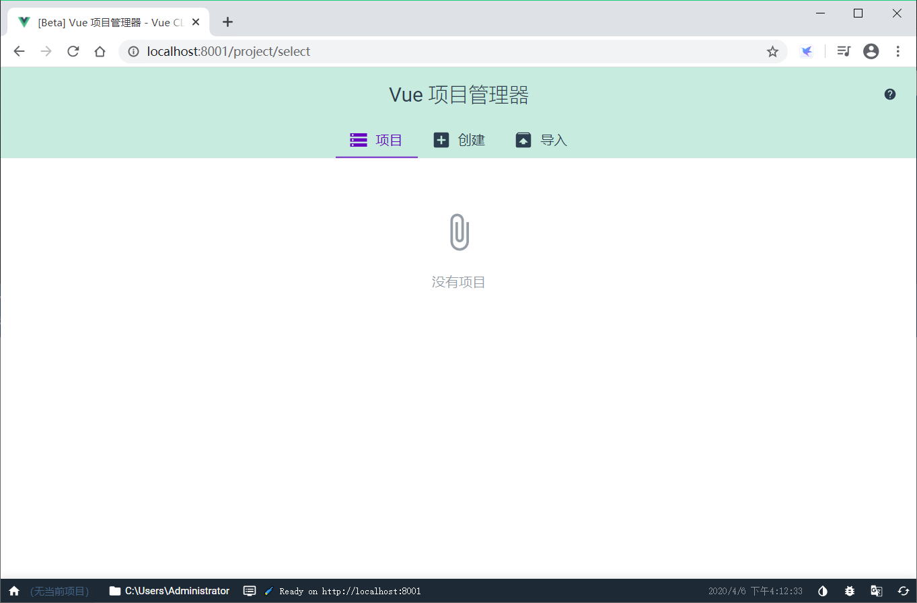Click the Ready on http://localhost:8001 message
The image size is (917, 603).
point(350,591)
